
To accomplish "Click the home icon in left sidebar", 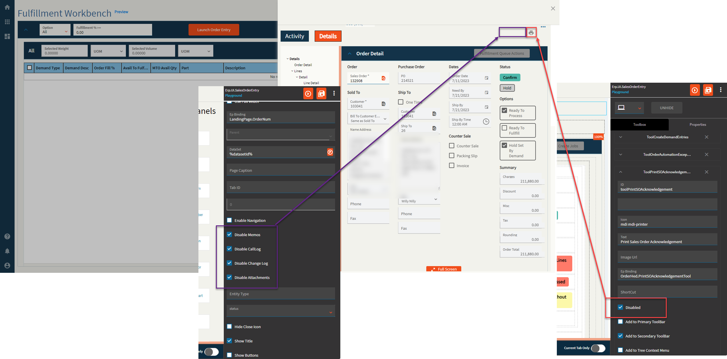I will [x=7, y=7].
